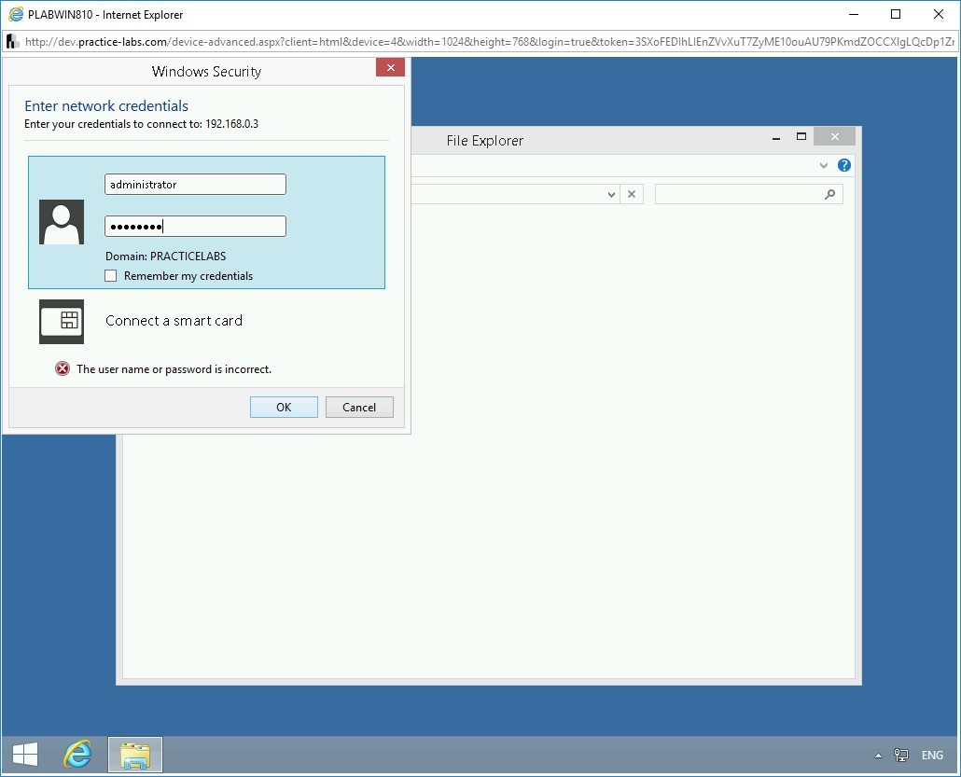Click the administrator username field

[194, 184]
